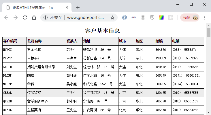The height and width of the screenshot is (115, 211).
Task: Go forward with the browser forward arrow
Action: click(x=16, y=17)
